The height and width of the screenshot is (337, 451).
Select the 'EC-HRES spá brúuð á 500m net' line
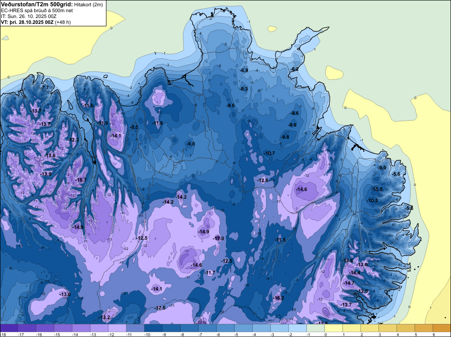coord(37,10)
